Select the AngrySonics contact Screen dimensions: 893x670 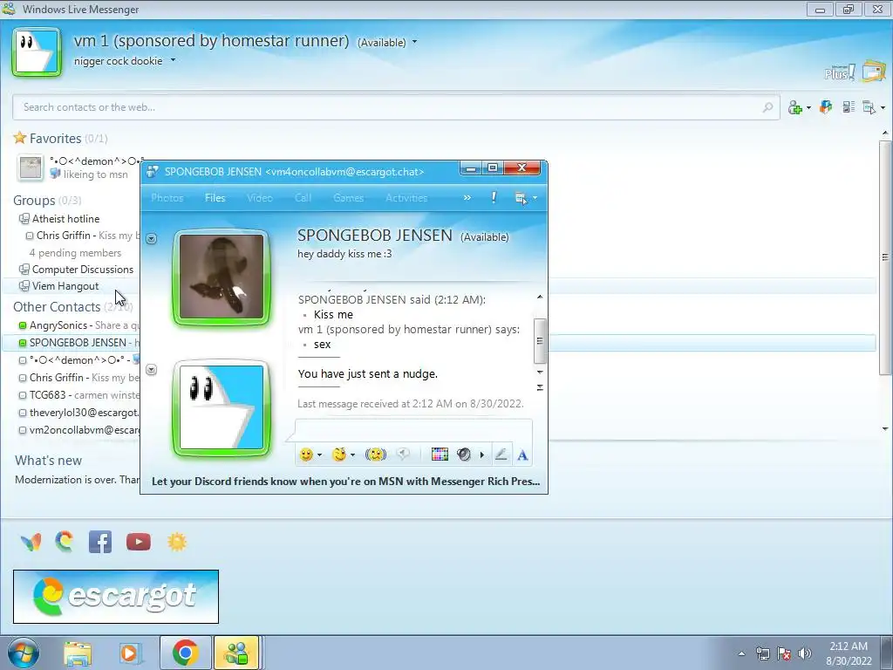pos(58,325)
